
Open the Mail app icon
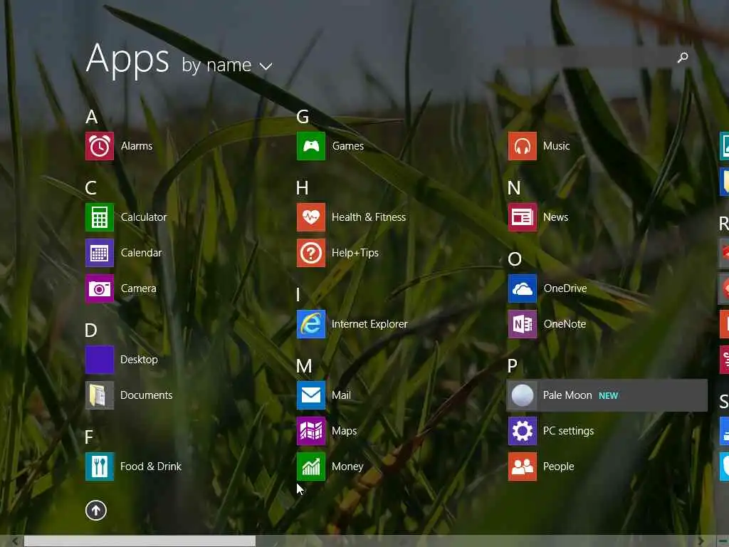point(311,395)
